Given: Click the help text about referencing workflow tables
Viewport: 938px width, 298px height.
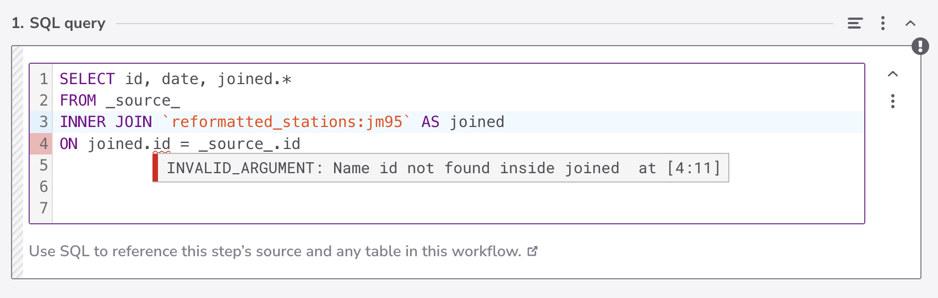Looking at the screenshot, I should click(x=275, y=251).
